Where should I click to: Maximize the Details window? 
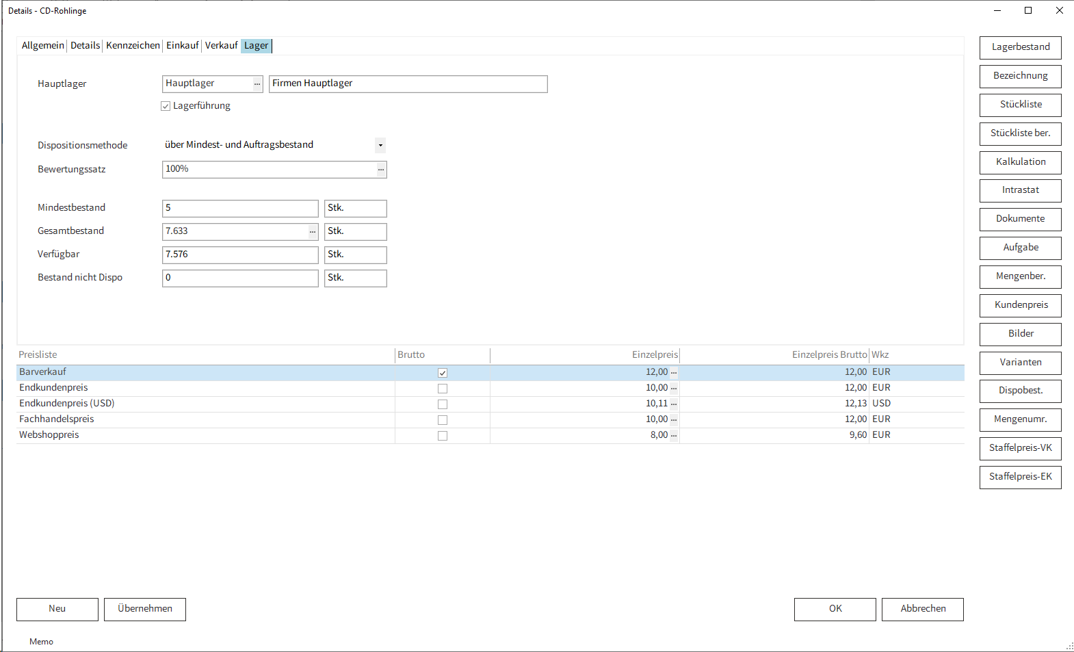(x=1027, y=10)
